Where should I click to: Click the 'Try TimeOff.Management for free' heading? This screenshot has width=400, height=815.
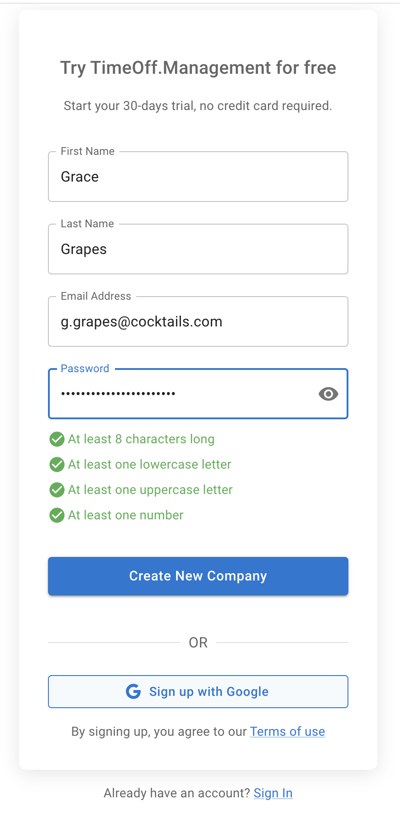[198, 67]
